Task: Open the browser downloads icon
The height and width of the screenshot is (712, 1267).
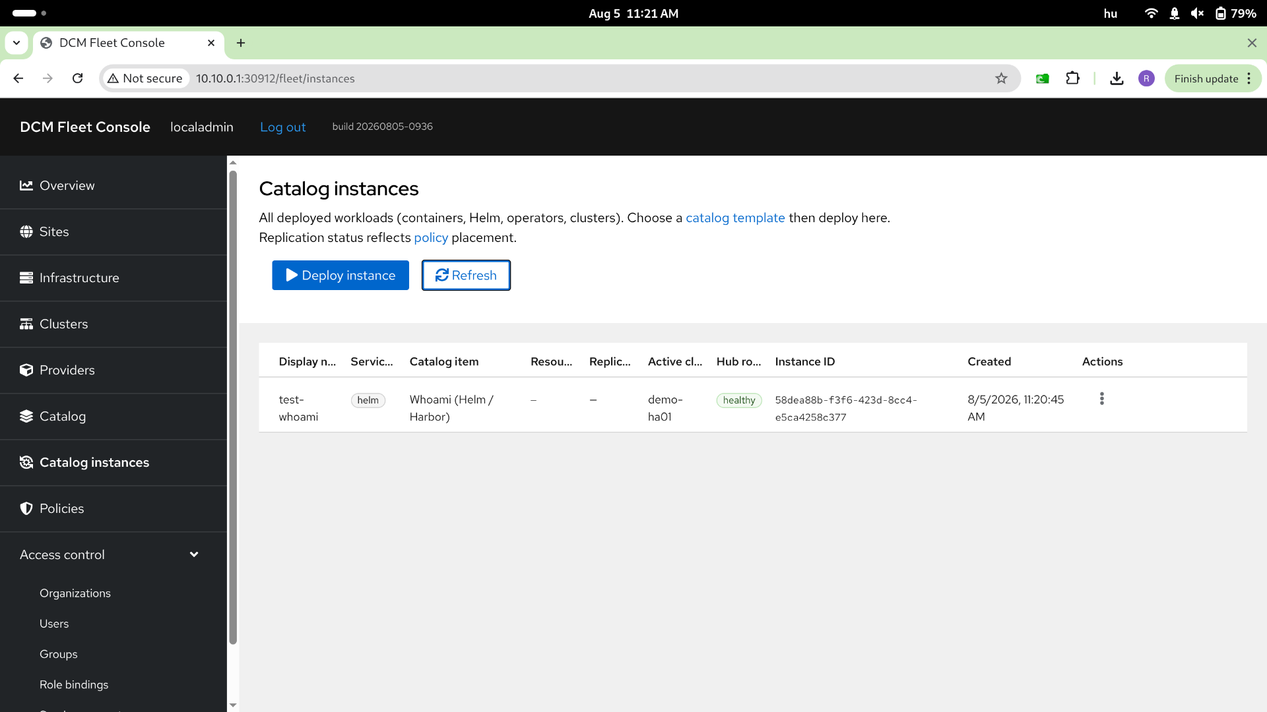Action: pyautogui.click(x=1117, y=78)
